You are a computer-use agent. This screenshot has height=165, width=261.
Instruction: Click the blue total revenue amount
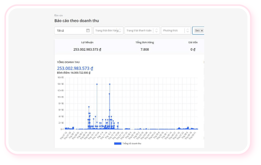[75, 68]
